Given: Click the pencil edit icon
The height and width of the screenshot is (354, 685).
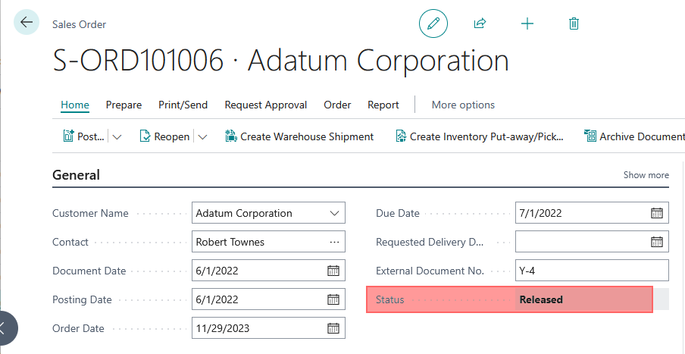Looking at the screenshot, I should [x=433, y=23].
